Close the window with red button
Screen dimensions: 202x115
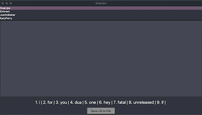3,3
